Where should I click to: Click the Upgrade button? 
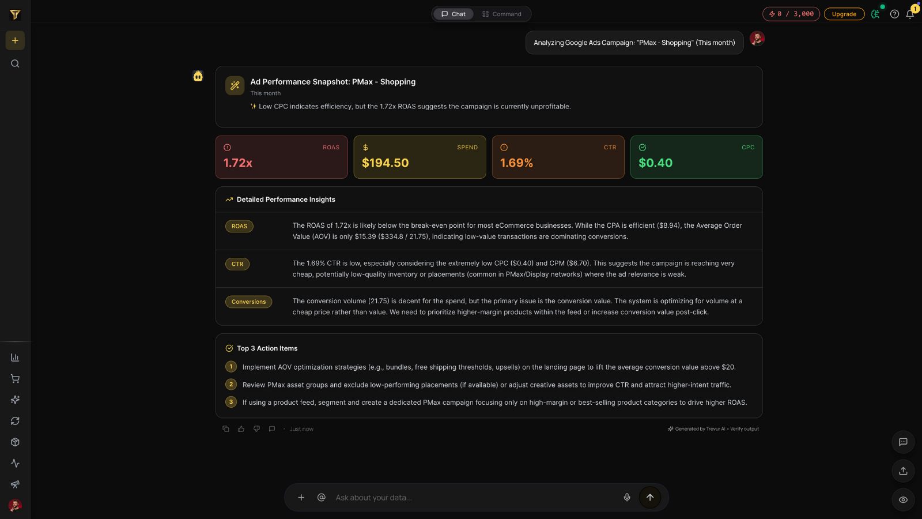(x=844, y=14)
